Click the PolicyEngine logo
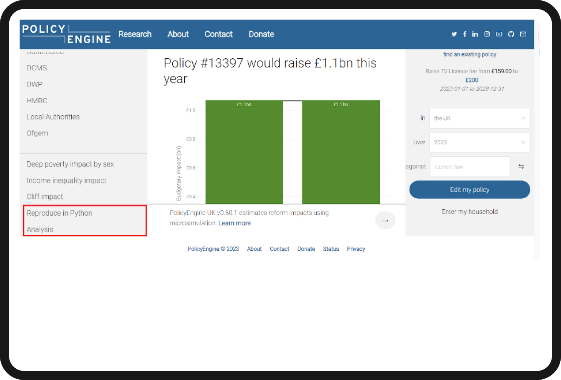561x380 pixels. [x=66, y=34]
